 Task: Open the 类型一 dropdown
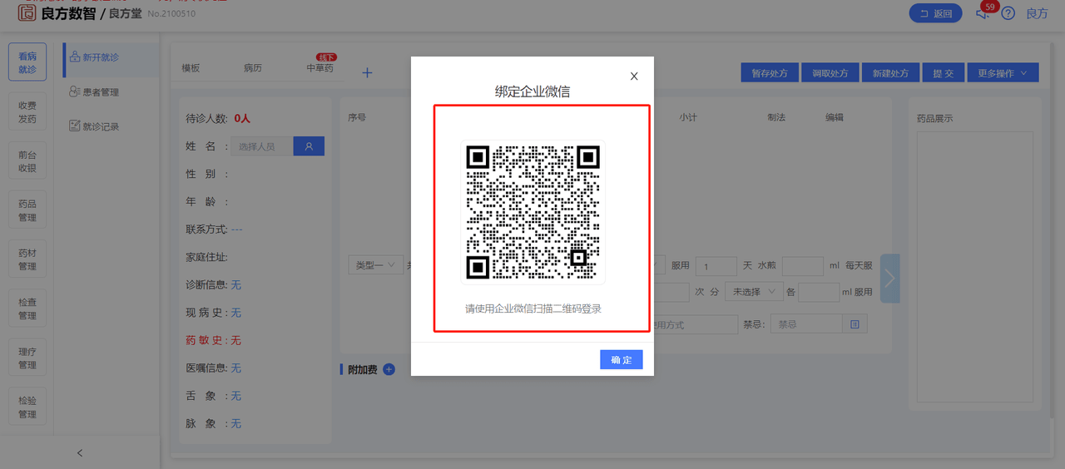point(375,265)
